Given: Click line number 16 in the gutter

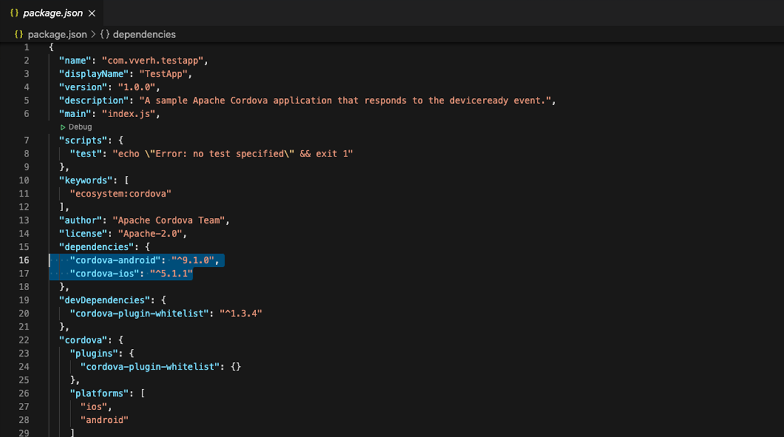Looking at the screenshot, I should [x=24, y=260].
